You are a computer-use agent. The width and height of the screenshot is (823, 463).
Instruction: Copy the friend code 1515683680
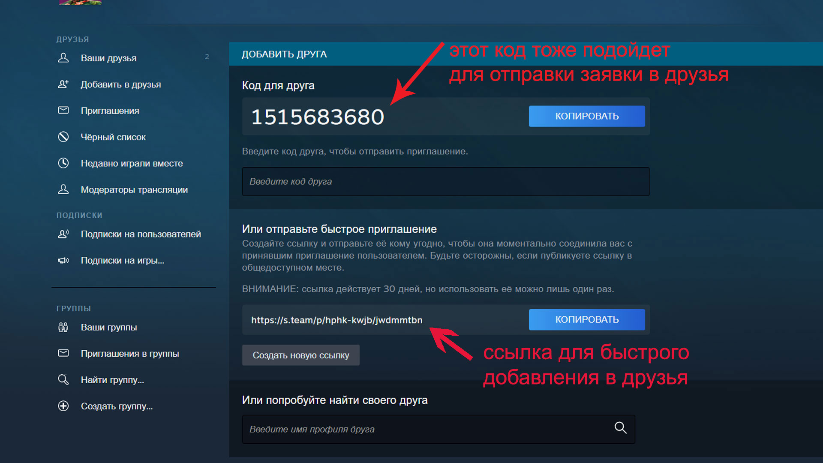point(587,116)
